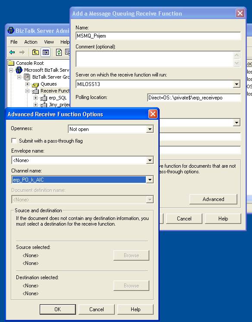
Task: Collapse the Microsoft BizTalk Server tree node
Action: pyautogui.click(x=11, y=70)
